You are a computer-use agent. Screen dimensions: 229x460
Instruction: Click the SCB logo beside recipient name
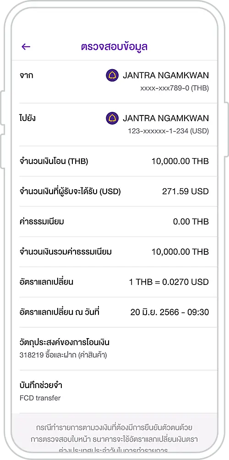(112, 118)
